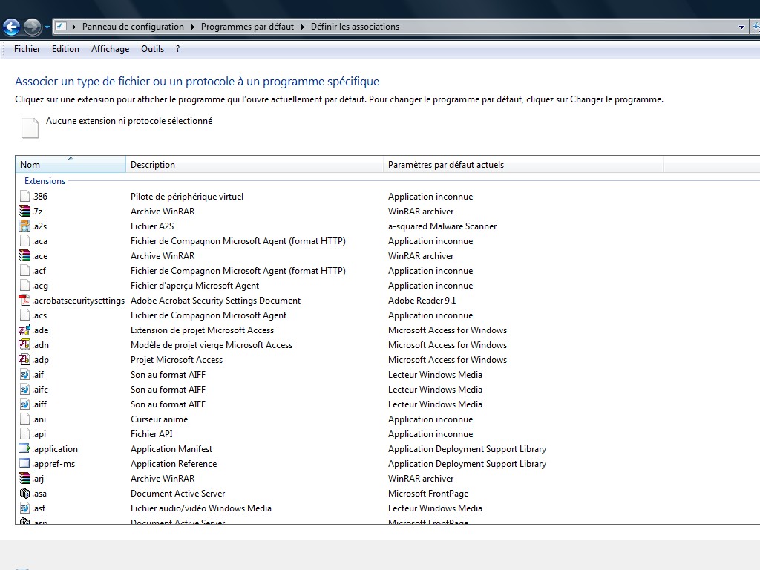Viewport: 760px width, 570px height.
Task: Expand the address bar history dropdown
Action: (741, 27)
